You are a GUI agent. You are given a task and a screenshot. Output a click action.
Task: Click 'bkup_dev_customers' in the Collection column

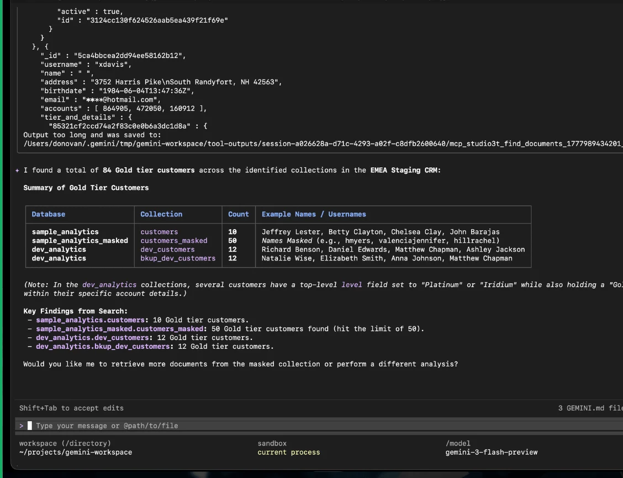178,258
